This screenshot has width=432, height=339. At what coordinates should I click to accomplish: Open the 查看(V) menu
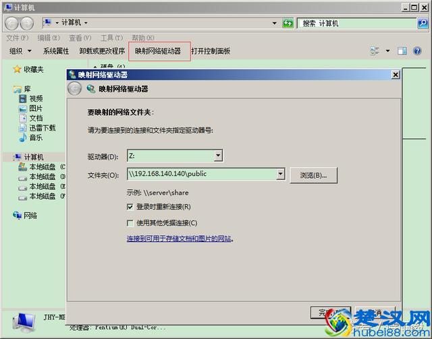point(80,38)
